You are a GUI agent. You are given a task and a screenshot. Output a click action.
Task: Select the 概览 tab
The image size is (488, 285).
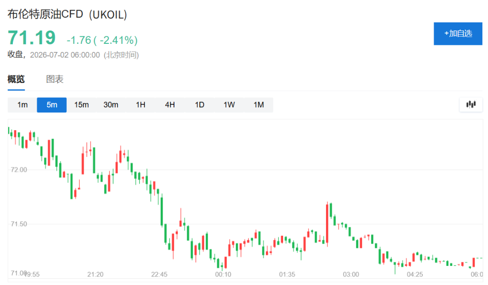click(x=16, y=79)
